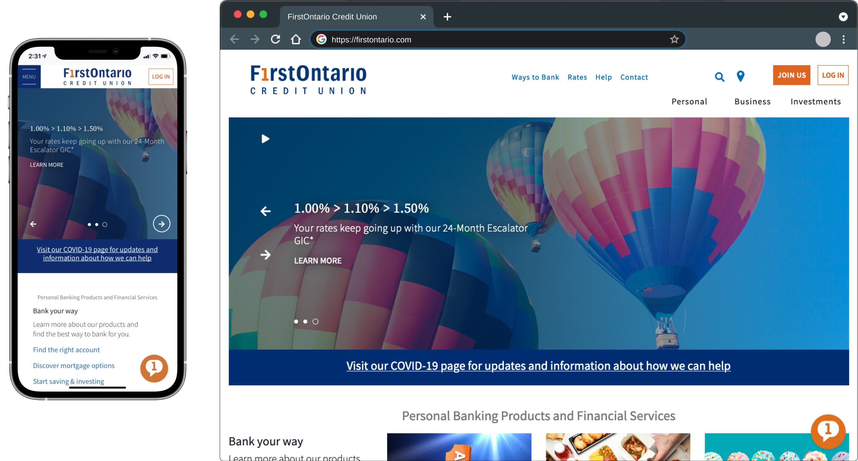The width and height of the screenshot is (858, 461).
Task: Click inside the browser address bar
Action: (466, 39)
